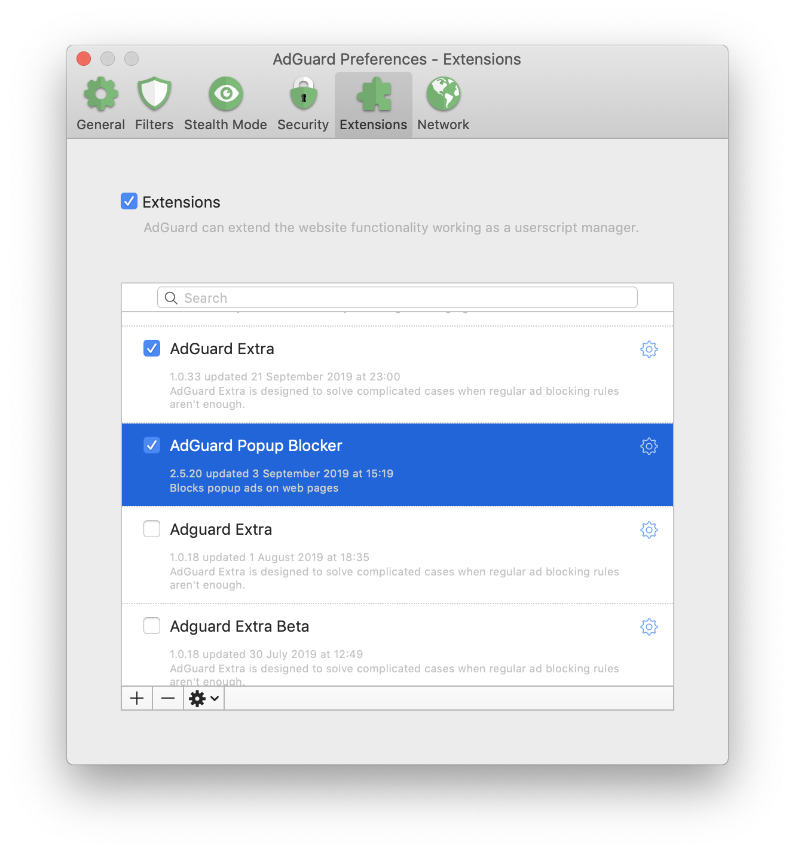Add a new extension with plus button

click(x=137, y=698)
